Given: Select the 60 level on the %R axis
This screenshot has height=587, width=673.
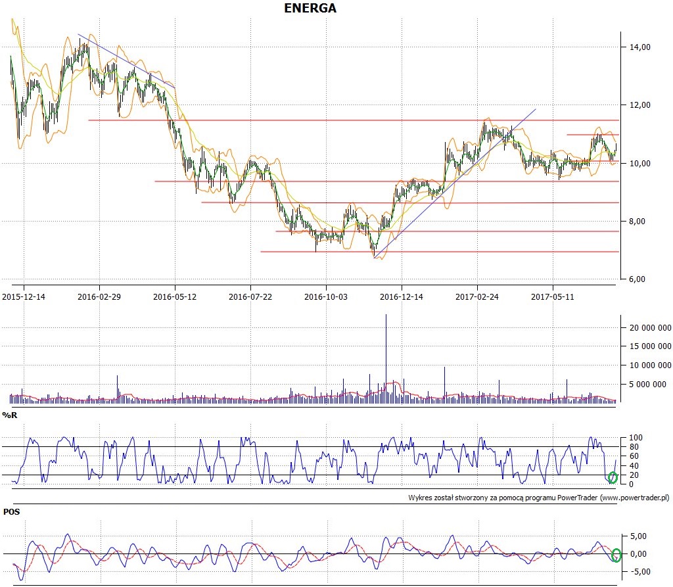Looking at the screenshot, I should [x=634, y=456].
